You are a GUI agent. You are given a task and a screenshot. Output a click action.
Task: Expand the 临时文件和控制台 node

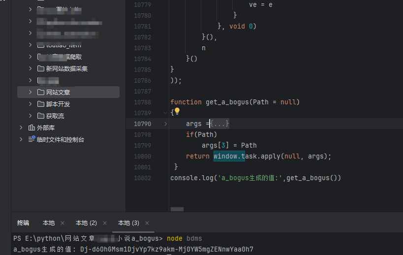(x=21, y=139)
